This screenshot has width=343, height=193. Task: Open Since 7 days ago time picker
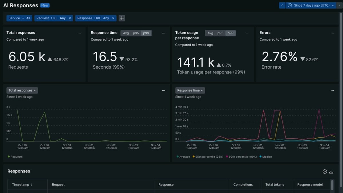[311, 5]
